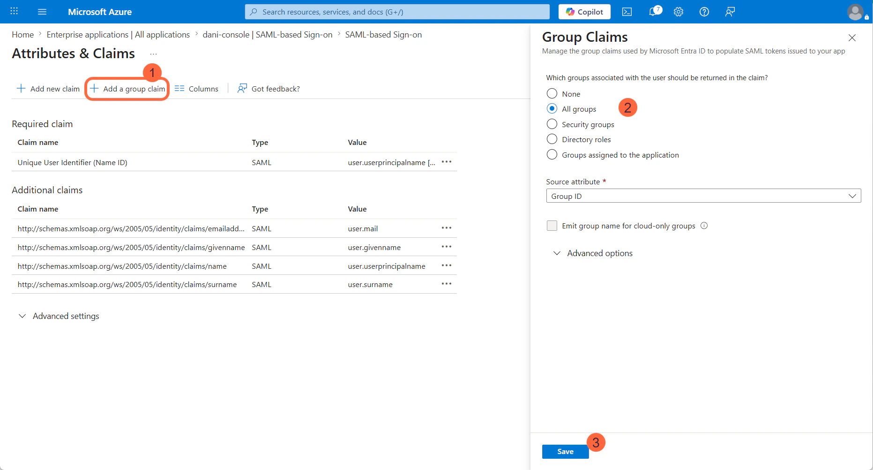The height and width of the screenshot is (470, 873).
Task: Select the None radio option
Action: pyautogui.click(x=552, y=94)
